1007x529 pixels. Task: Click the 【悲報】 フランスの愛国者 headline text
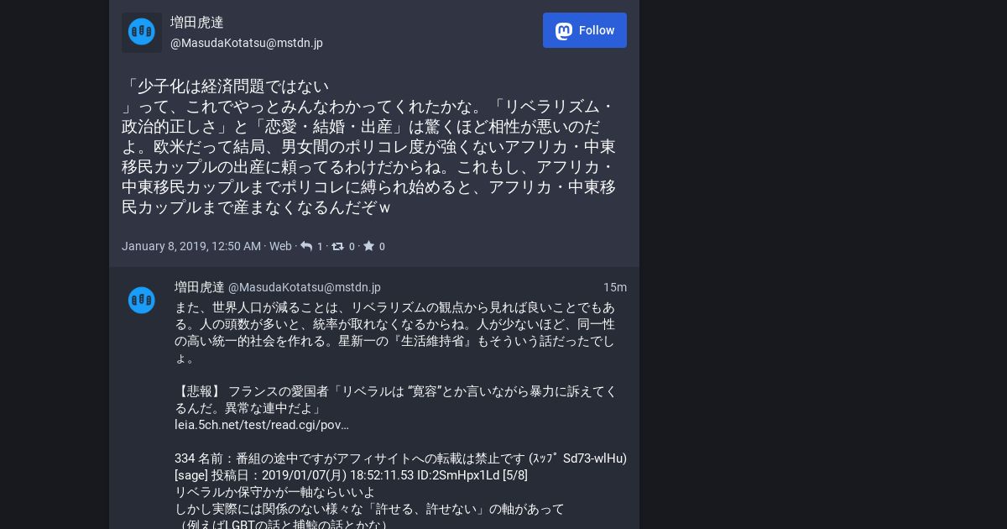coord(395,400)
